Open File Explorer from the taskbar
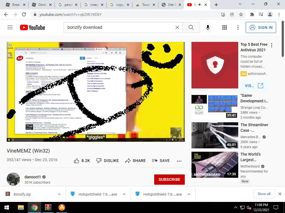 21,207
